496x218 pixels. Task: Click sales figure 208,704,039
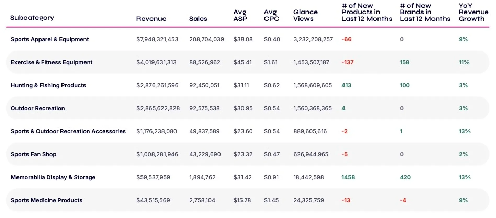tap(207, 39)
